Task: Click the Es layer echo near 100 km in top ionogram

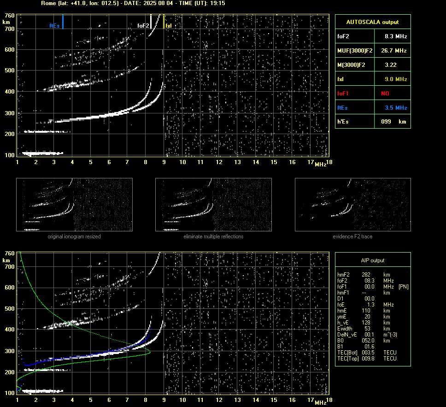Action: point(43,153)
